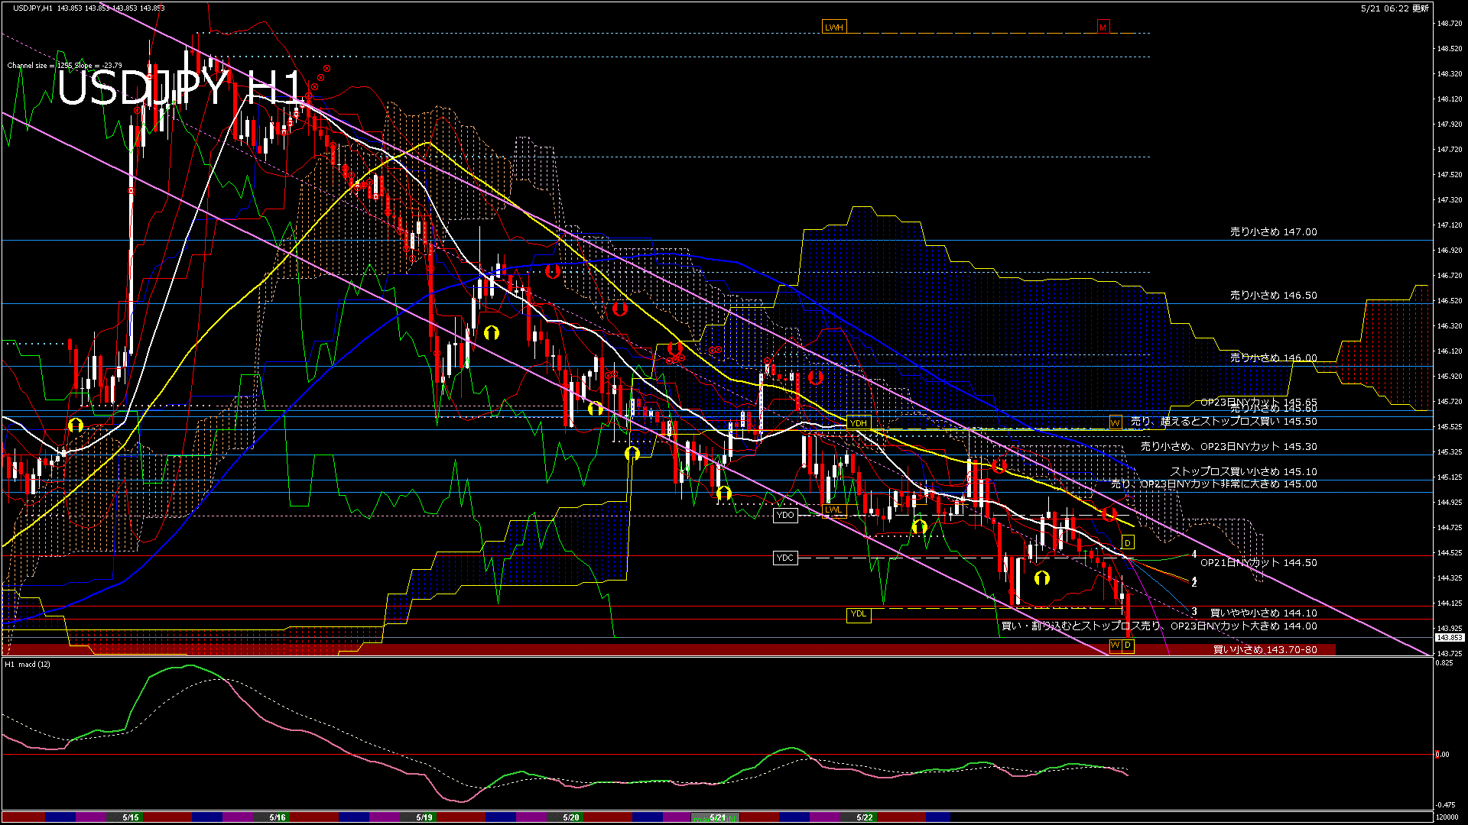Click the 5/21 date marker on time axis
Image resolution: width=1468 pixels, height=825 pixels.
[717, 817]
